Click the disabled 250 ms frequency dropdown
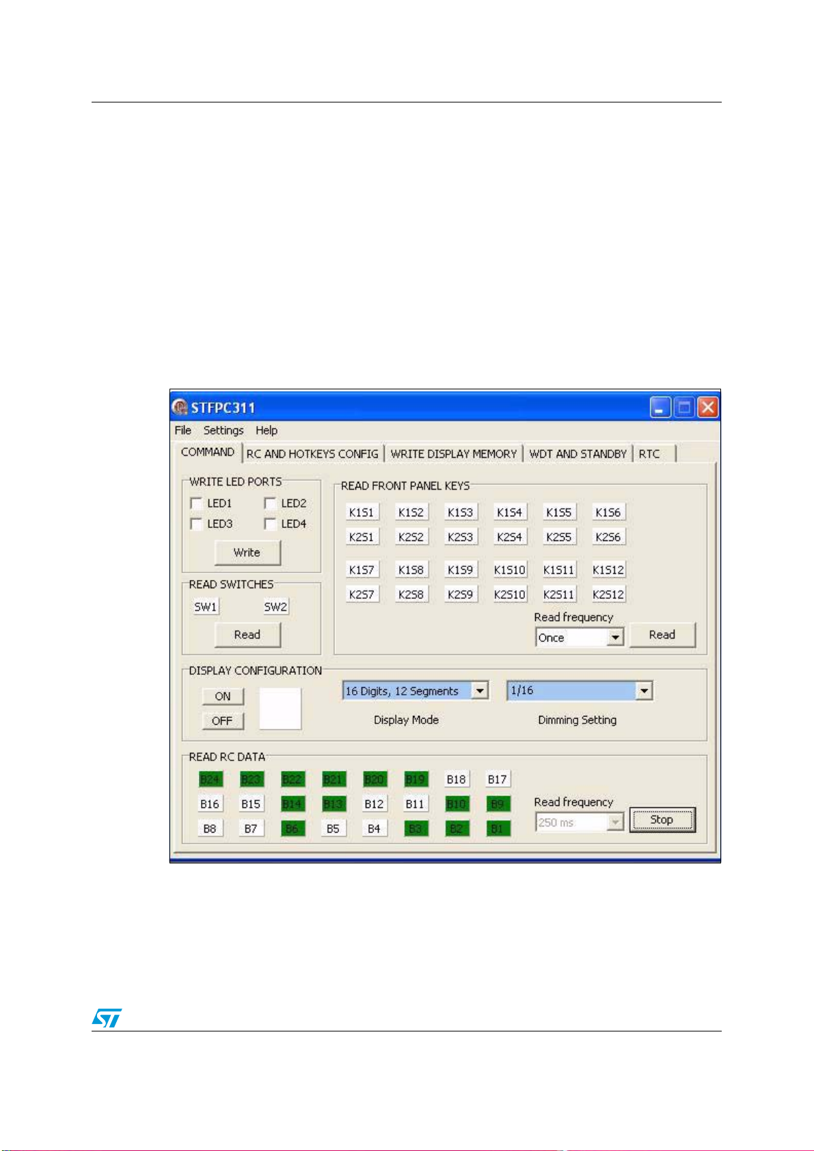This screenshot has width=814, height=1151. tap(580, 822)
